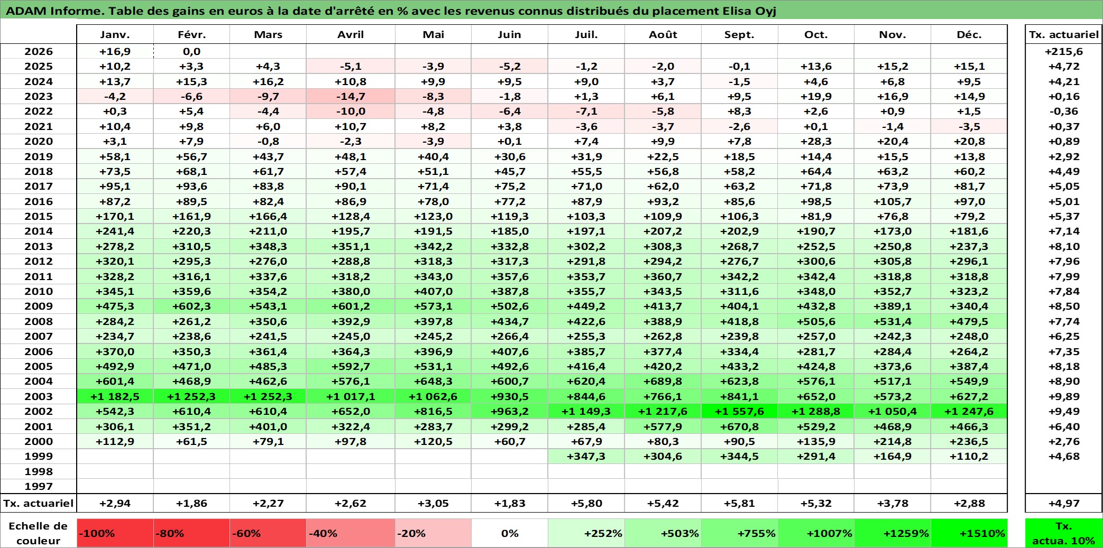Select the -10,0 cell in April 2022
Image resolution: width=1103 pixels, height=548 pixels.
(351, 111)
